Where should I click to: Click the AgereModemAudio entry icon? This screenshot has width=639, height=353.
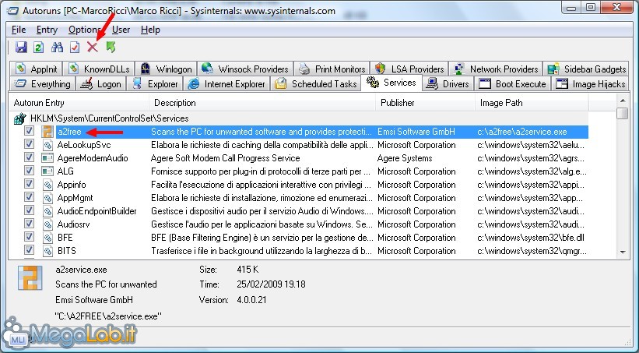47,158
